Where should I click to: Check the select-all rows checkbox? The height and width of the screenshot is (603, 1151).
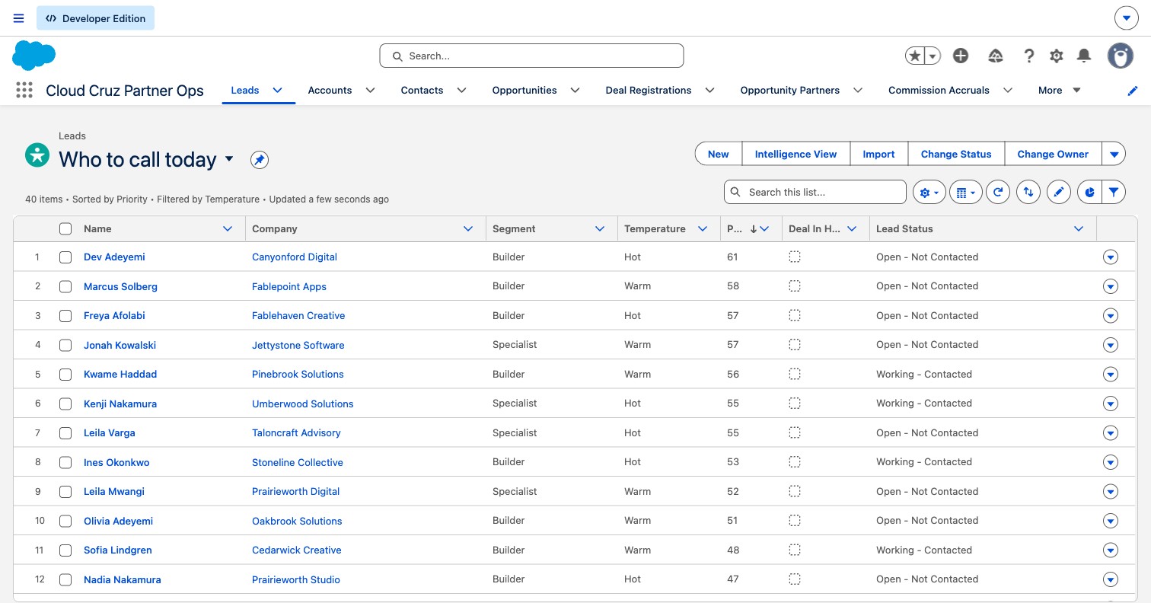point(65,228)
